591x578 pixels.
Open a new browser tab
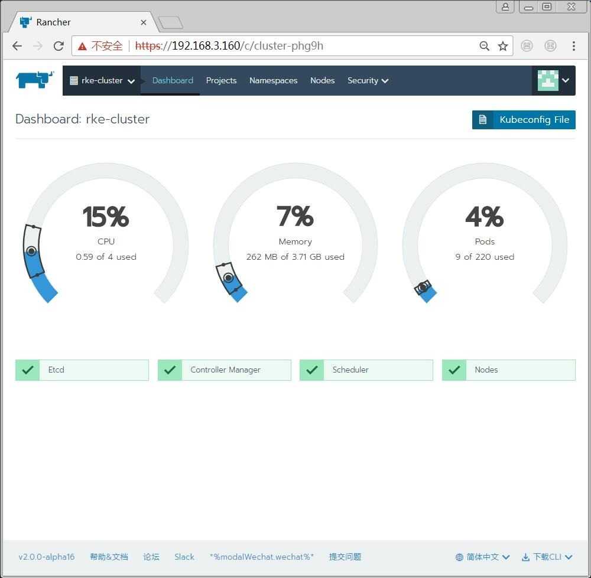click(x=170, y=22)
